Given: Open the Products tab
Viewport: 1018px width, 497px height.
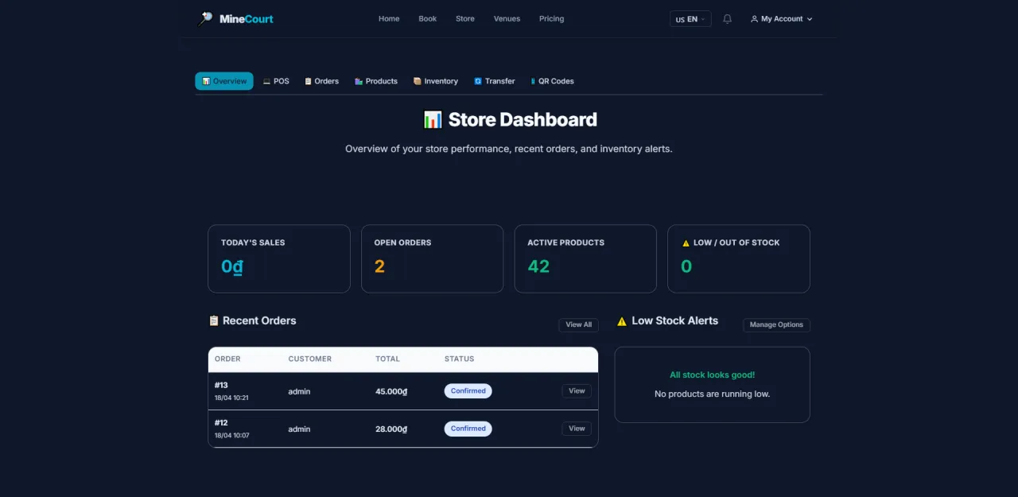Looking at the screenshot, I should point(376,81).
